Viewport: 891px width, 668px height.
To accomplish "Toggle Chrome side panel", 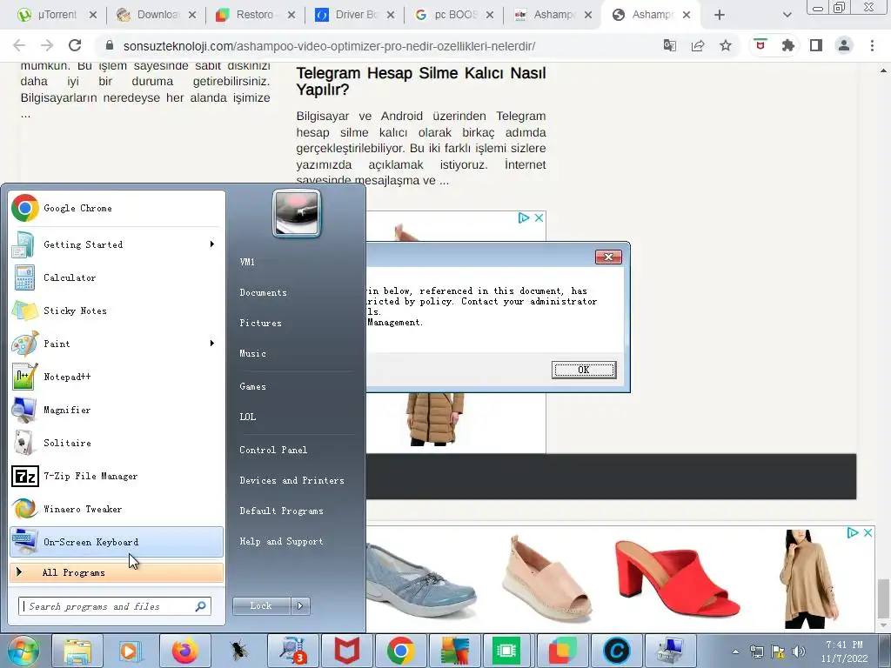I will click(816, 45).
